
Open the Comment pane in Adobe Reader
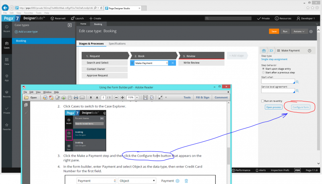(221, 97)
